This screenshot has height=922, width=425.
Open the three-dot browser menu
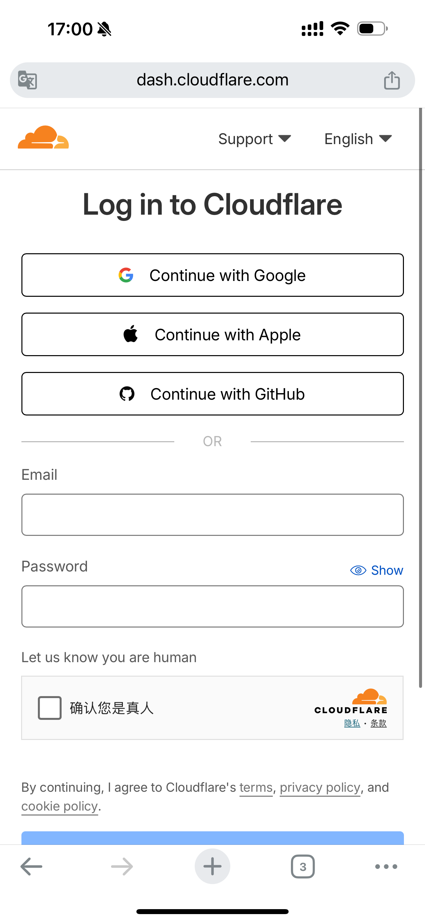tap(386, 867)
